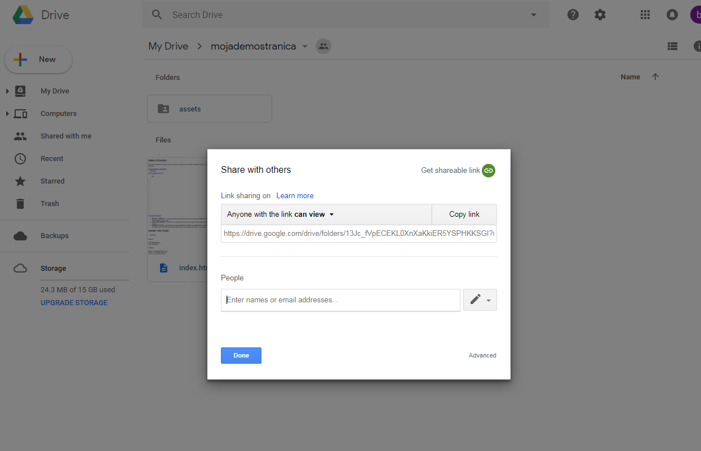This screenshot has height=451, width=701.
Task: Open Drive settings gear icon
Action: coord(600,15)
